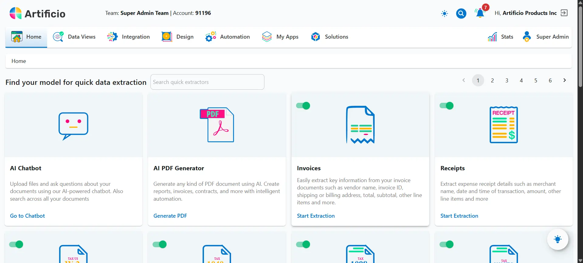Screen dimensions: 583x263
Task: Click the My Apps layers icon
Action: (267, 37)
